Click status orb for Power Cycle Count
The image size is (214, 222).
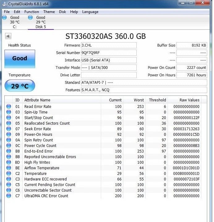[x=9, y=145]
